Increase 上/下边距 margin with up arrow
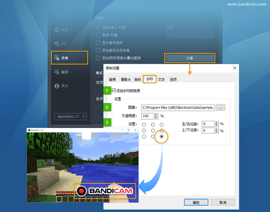 click(216, 129)
